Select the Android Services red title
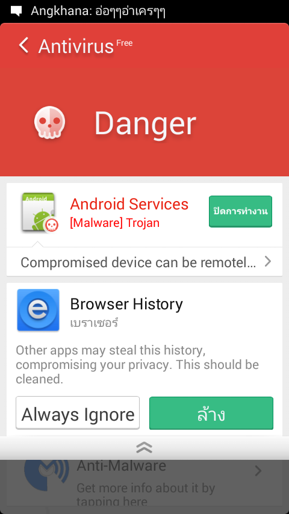This screenshot has height=514, width=289. [129, 204]
